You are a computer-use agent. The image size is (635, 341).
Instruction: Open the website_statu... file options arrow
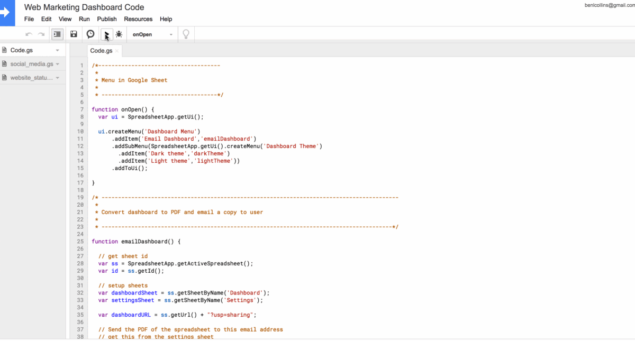(x=57, y=78)
